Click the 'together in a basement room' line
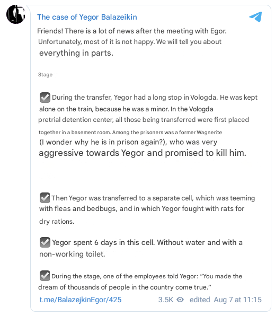The width and height of the screenshot is (275, 316). click(x=130, y=133)
